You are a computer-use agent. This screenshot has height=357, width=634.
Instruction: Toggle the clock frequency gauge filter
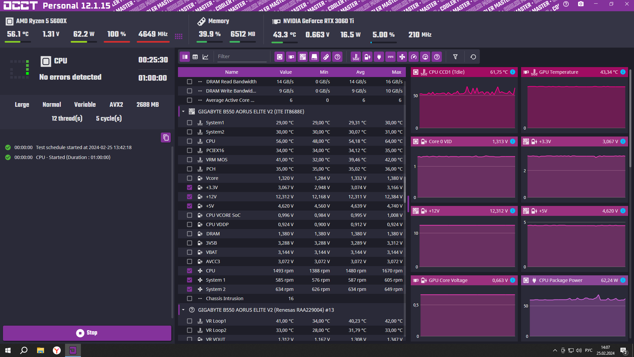pos(414,57)
